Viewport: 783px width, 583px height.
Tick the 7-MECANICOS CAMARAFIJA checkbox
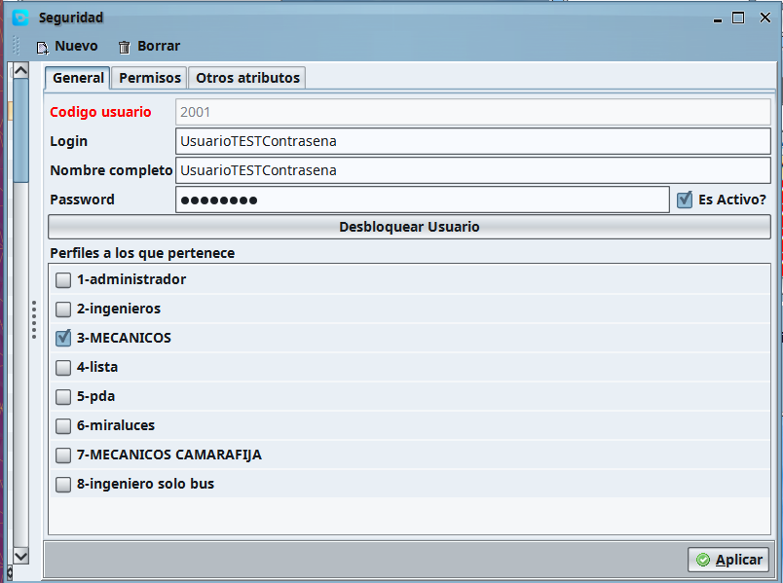[63, 455]
